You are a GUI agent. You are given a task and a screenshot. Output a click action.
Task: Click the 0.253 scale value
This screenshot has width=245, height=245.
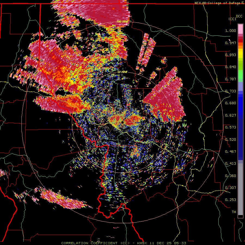(231, 200)
